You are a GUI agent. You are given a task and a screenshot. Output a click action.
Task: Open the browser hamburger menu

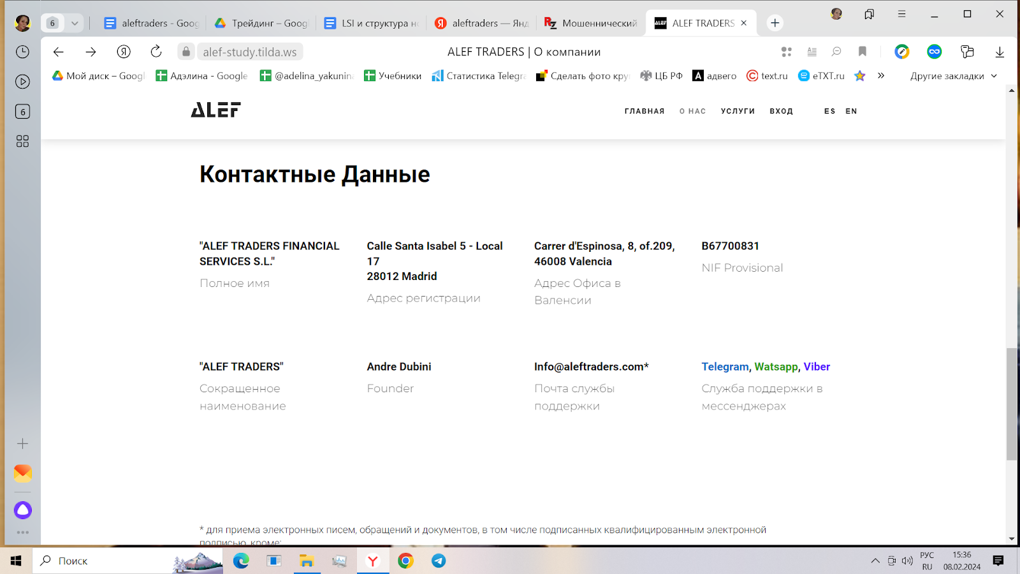tap(901, 14)
